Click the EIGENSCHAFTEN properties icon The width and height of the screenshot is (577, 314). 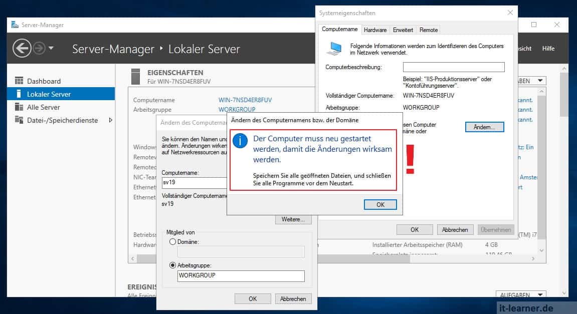(x=135, y=76)
